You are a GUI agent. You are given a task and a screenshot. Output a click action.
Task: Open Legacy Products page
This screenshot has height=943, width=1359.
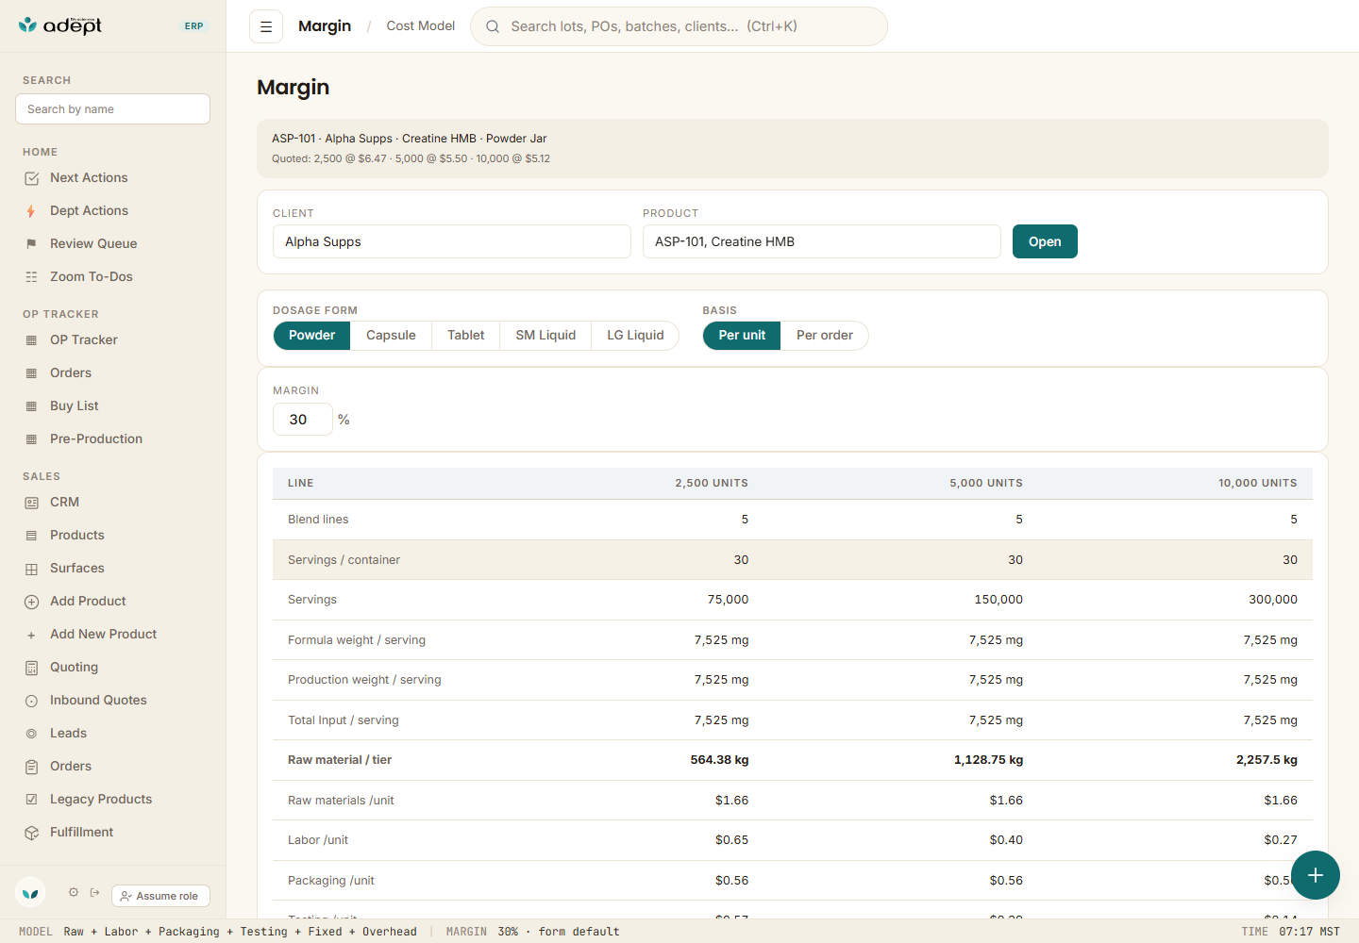(101, 800)
